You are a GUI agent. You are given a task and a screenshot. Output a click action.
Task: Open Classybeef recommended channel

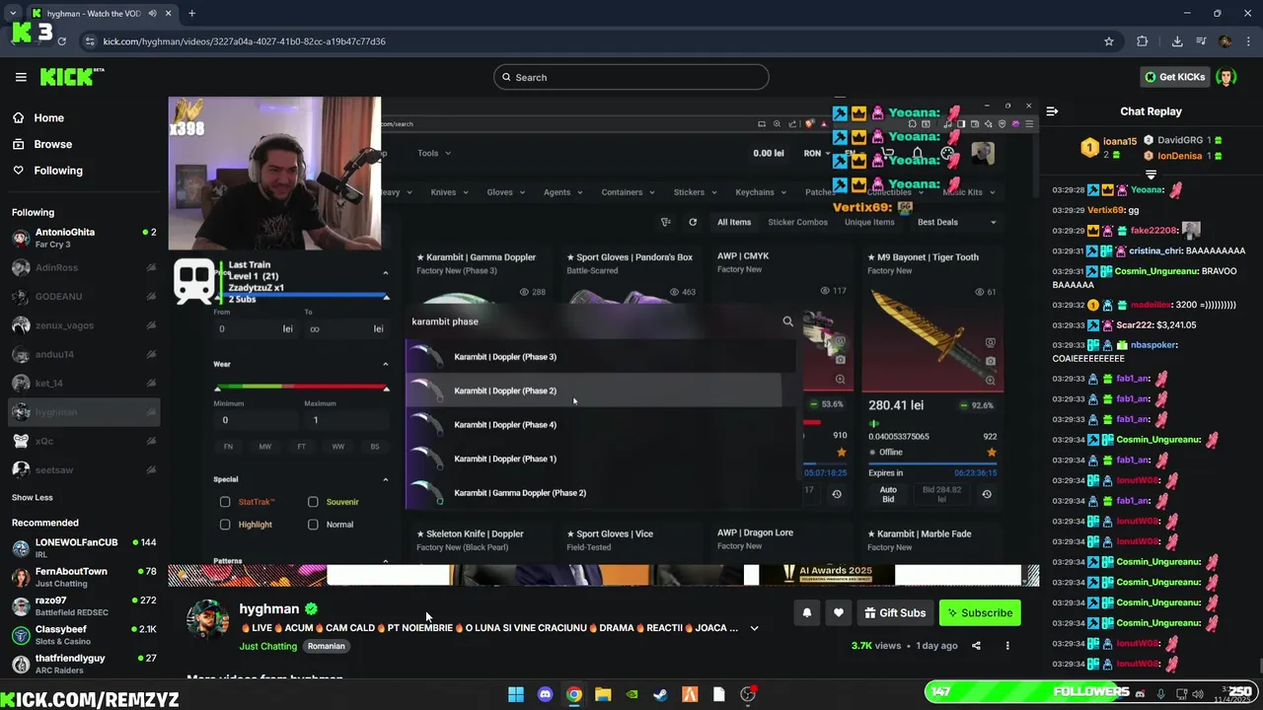pos(83,634)
